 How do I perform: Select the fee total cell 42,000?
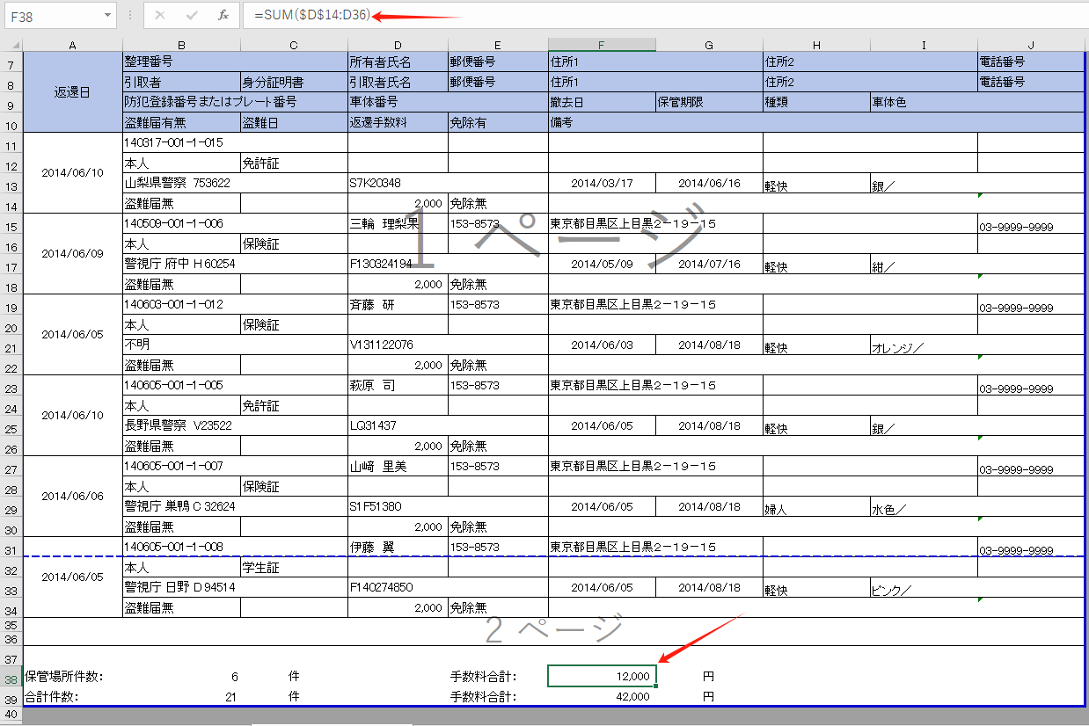[602, 697]
